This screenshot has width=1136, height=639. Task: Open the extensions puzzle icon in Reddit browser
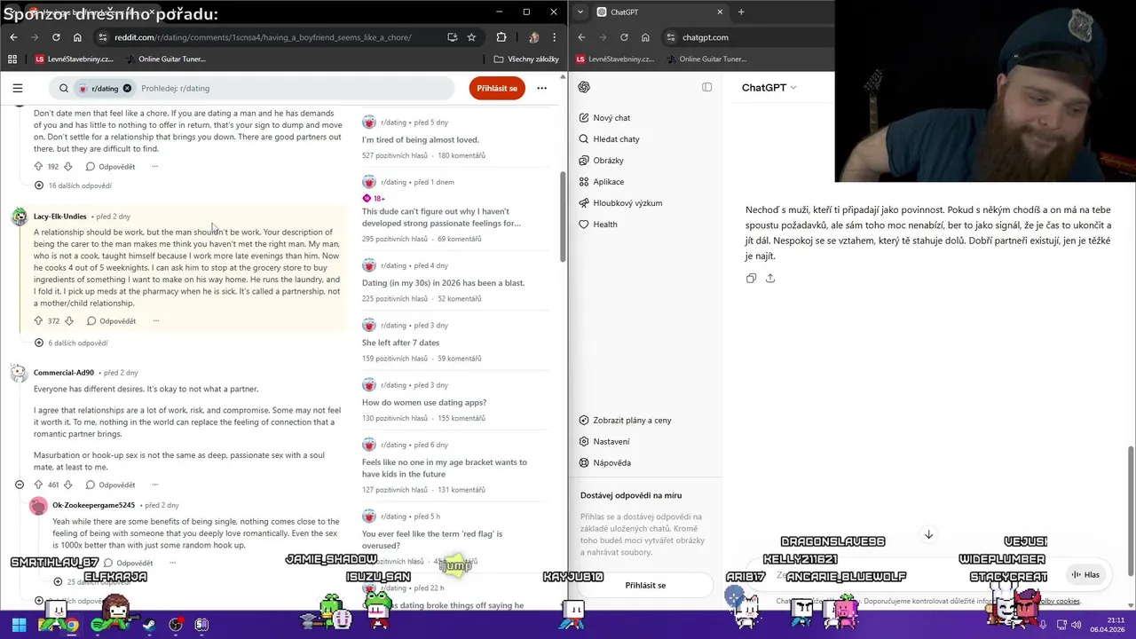501,37
